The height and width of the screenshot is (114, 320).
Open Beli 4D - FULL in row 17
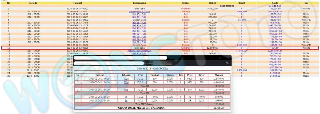[139, 53]
